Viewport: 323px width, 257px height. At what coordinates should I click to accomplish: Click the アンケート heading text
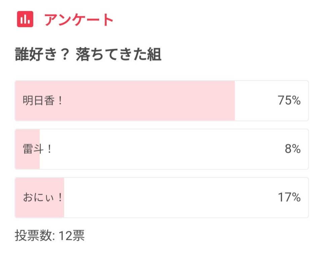[x=79, y=20]
